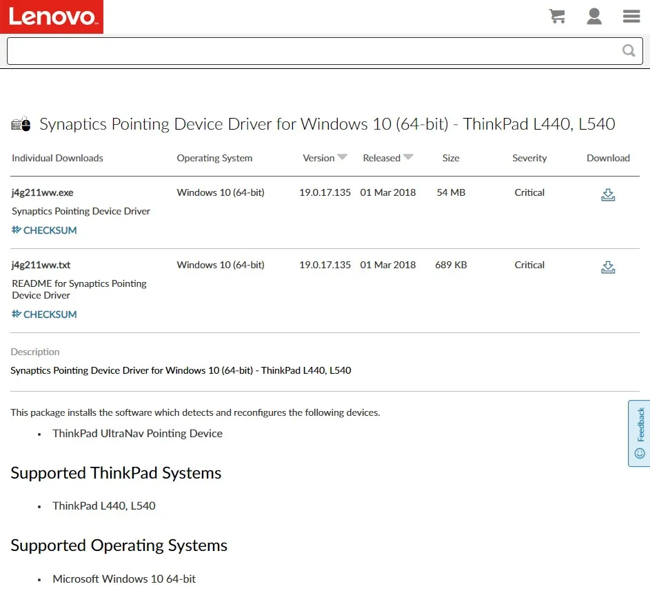This screenshot has width=650, height=602.
Task: Click the 689 KB size value
Action: coord(451,265)
